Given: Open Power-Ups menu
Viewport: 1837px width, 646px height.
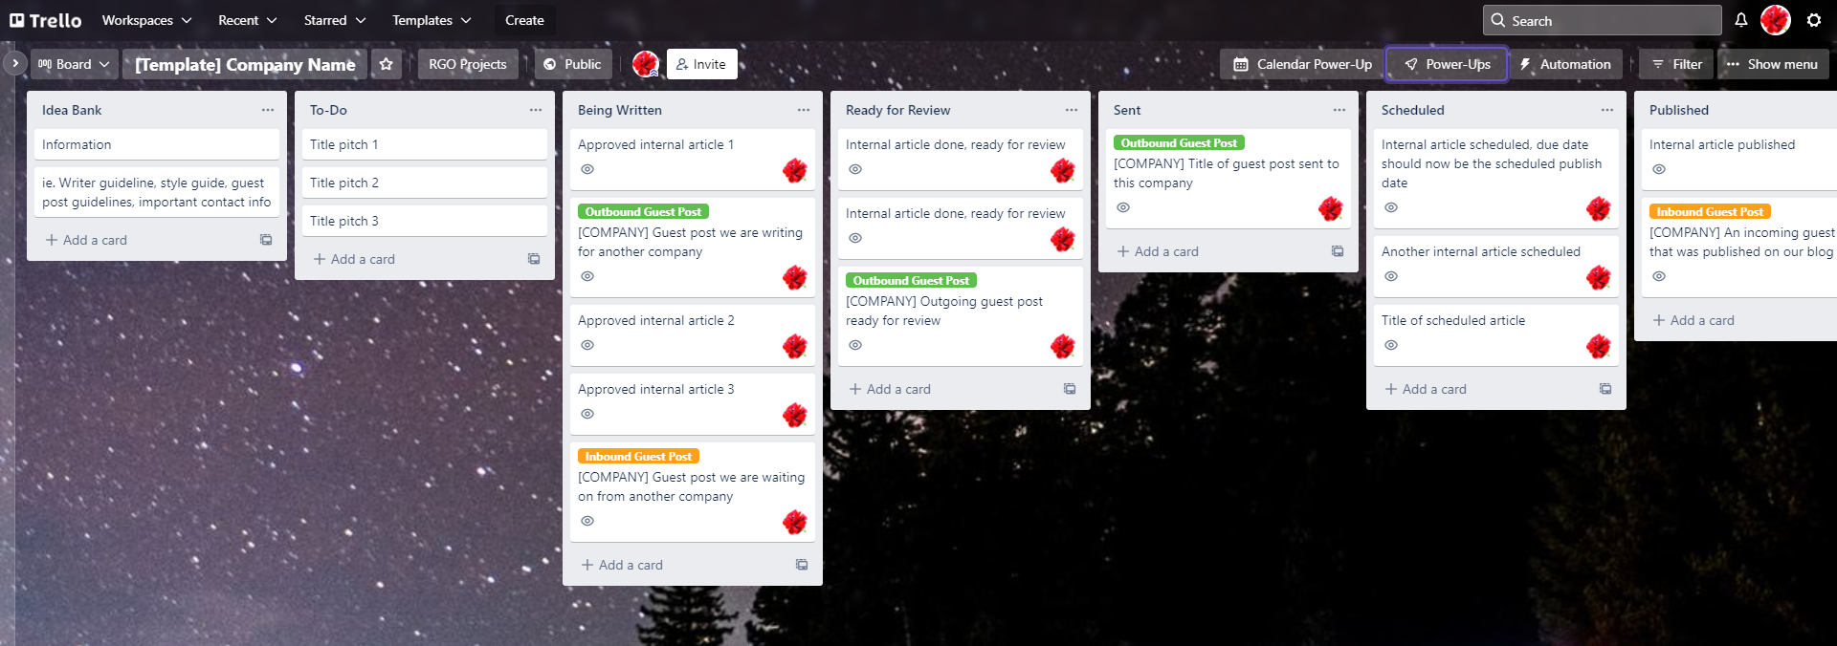Looking at the screenshot, I should 1447,64.
